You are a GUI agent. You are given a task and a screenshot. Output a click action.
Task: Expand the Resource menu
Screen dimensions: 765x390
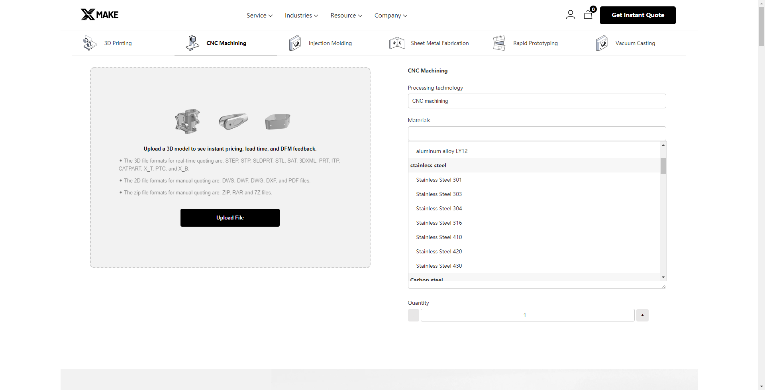pos(346,16)
